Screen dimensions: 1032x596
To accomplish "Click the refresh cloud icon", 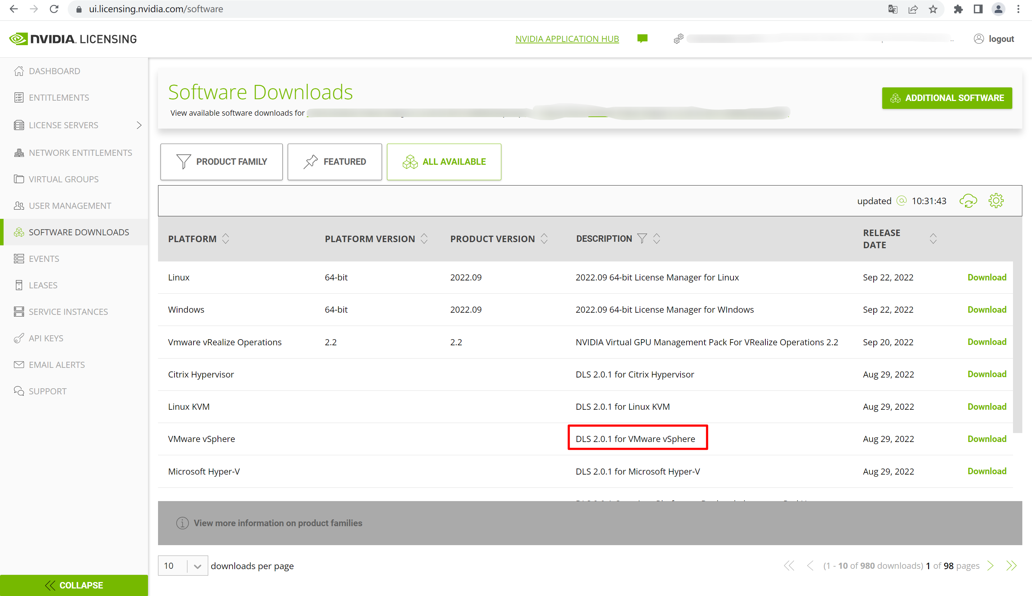I will [x=968, y=201].
